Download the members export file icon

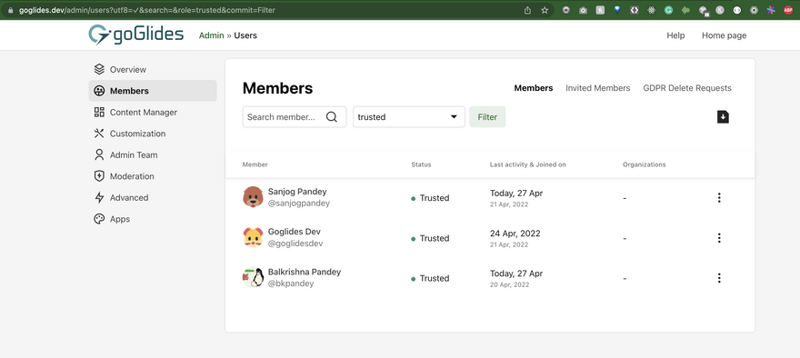[x=723, y=117]
